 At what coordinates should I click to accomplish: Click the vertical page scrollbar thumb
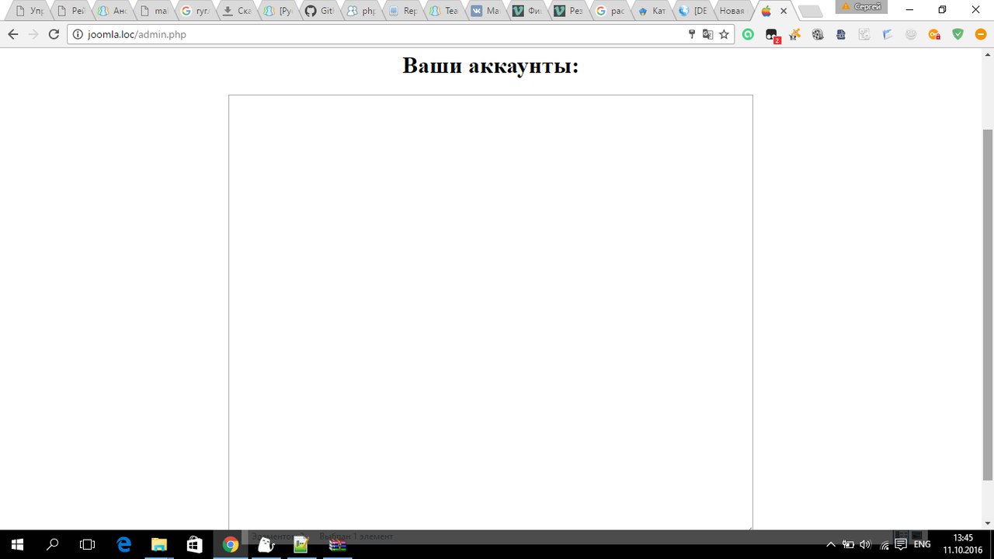tap(987, 303)
